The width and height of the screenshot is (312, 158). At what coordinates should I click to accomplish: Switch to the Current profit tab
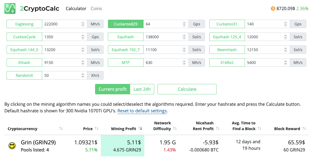[113, 89]
